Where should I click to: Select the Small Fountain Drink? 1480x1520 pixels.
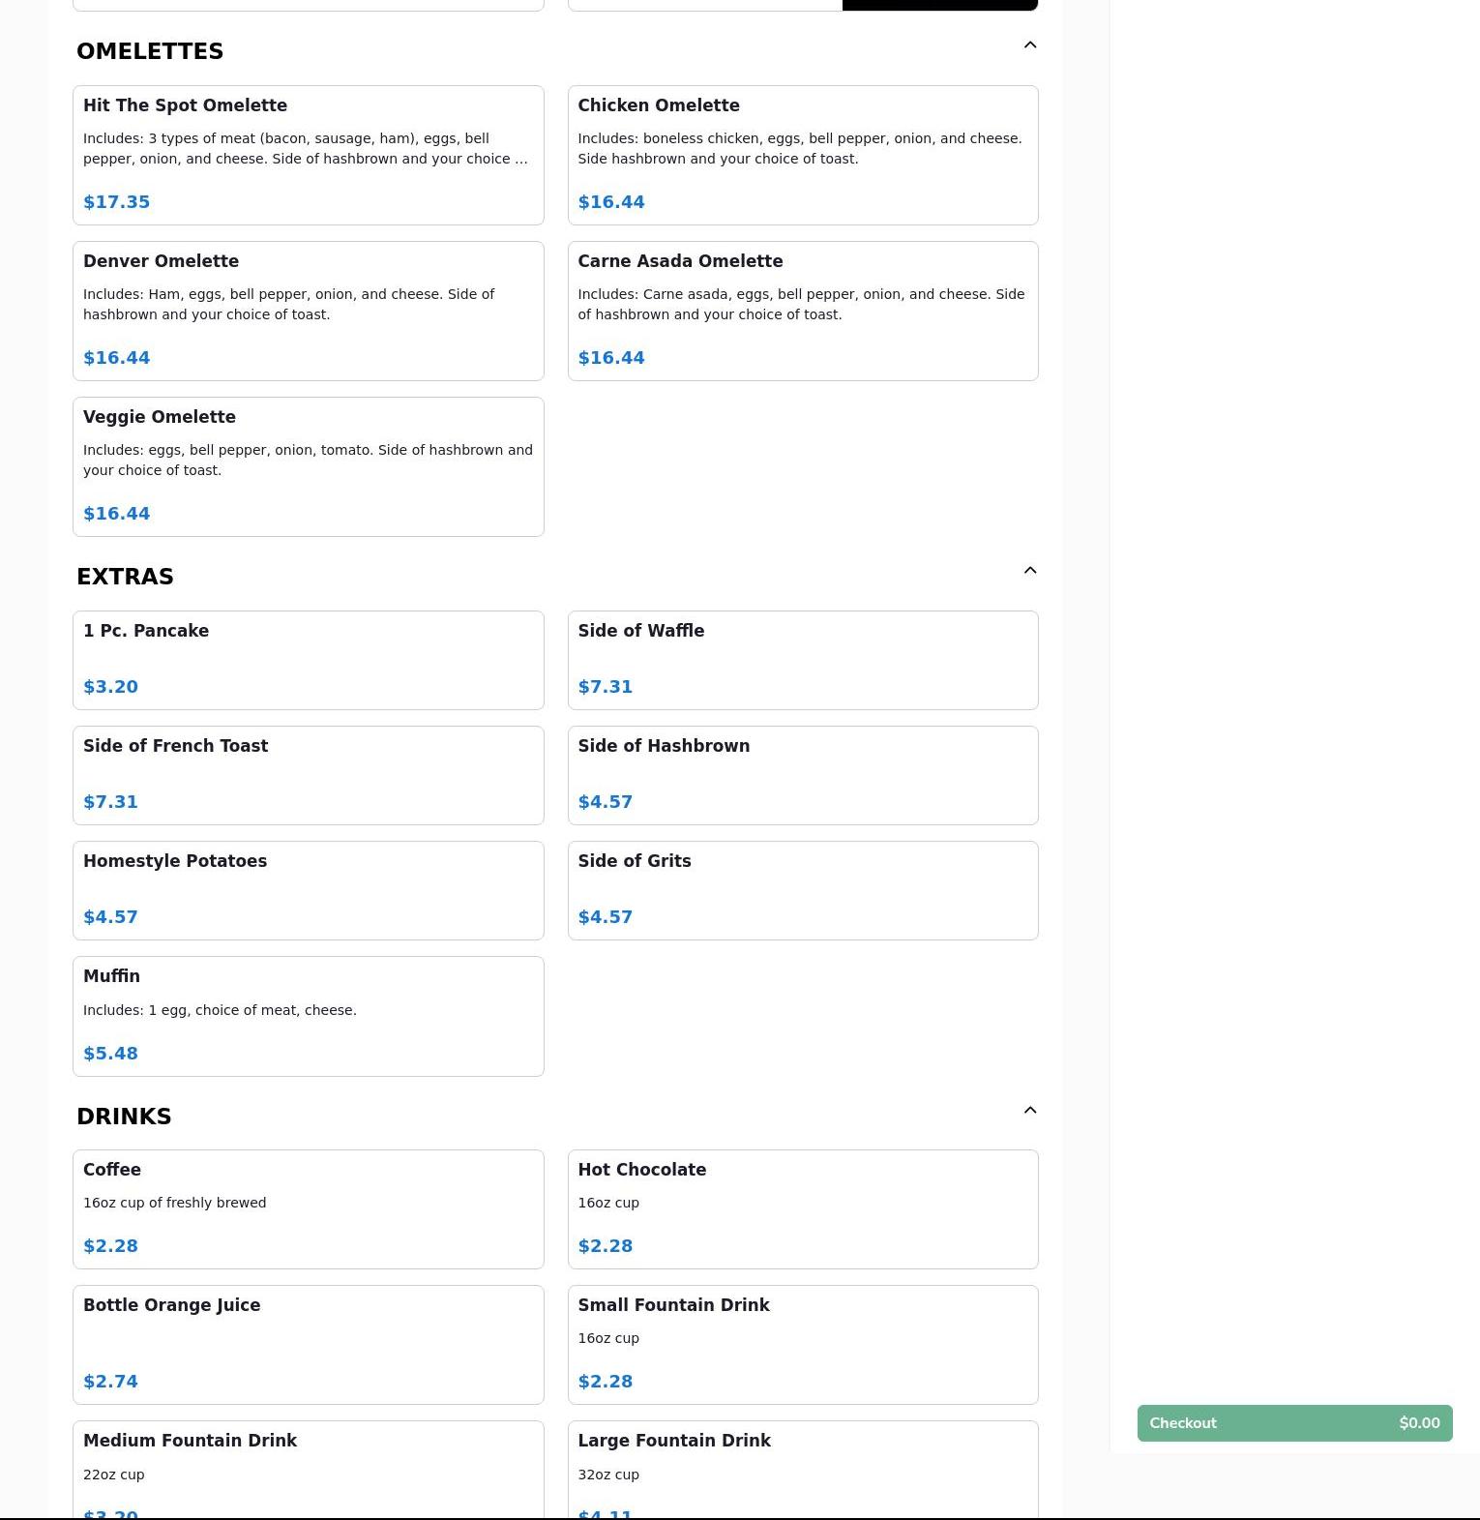pos(802,1344)
